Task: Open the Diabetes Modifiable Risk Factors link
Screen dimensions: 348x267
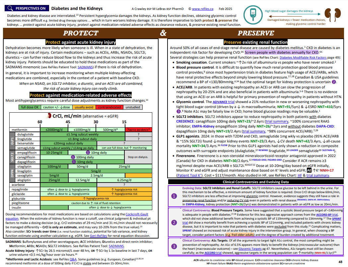Action: click(x=303, y=57)
